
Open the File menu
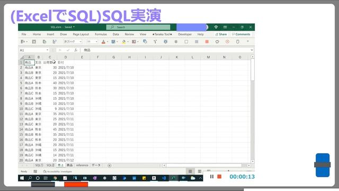click(x=24, y=34)
